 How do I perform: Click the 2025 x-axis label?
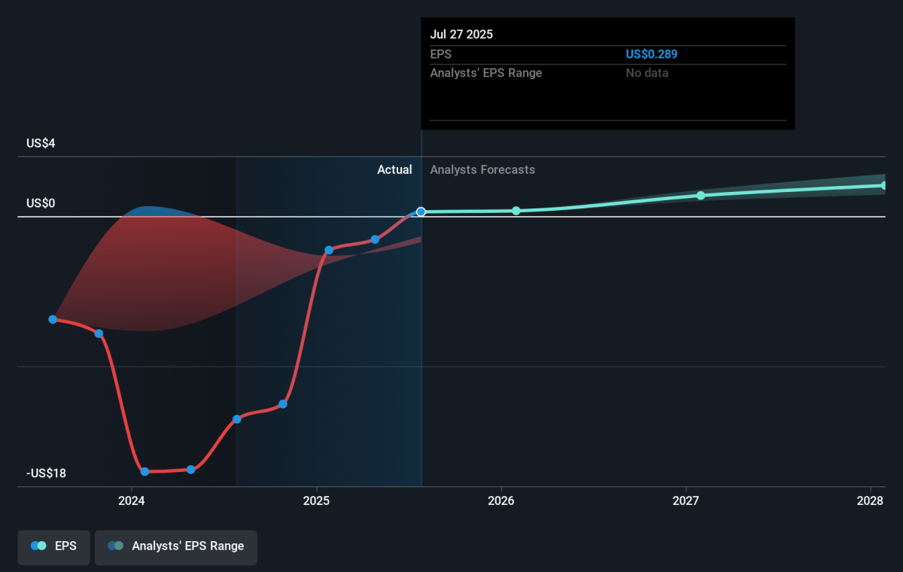(x=317, y=500)
